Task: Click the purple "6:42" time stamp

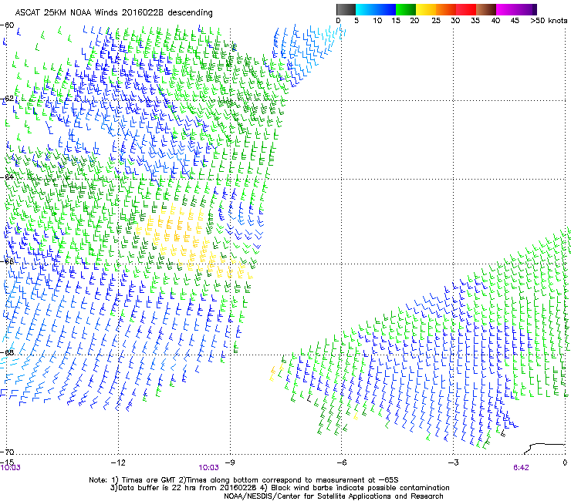Action: (x=521, y=468)
